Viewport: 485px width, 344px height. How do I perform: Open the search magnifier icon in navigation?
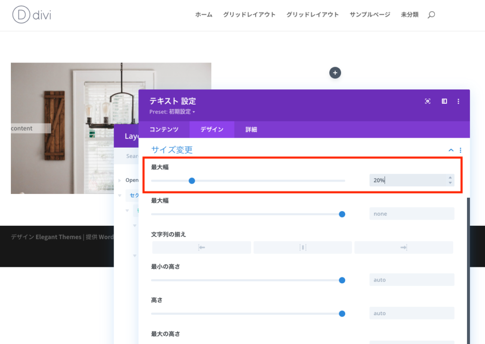click(x=431, y=15)
